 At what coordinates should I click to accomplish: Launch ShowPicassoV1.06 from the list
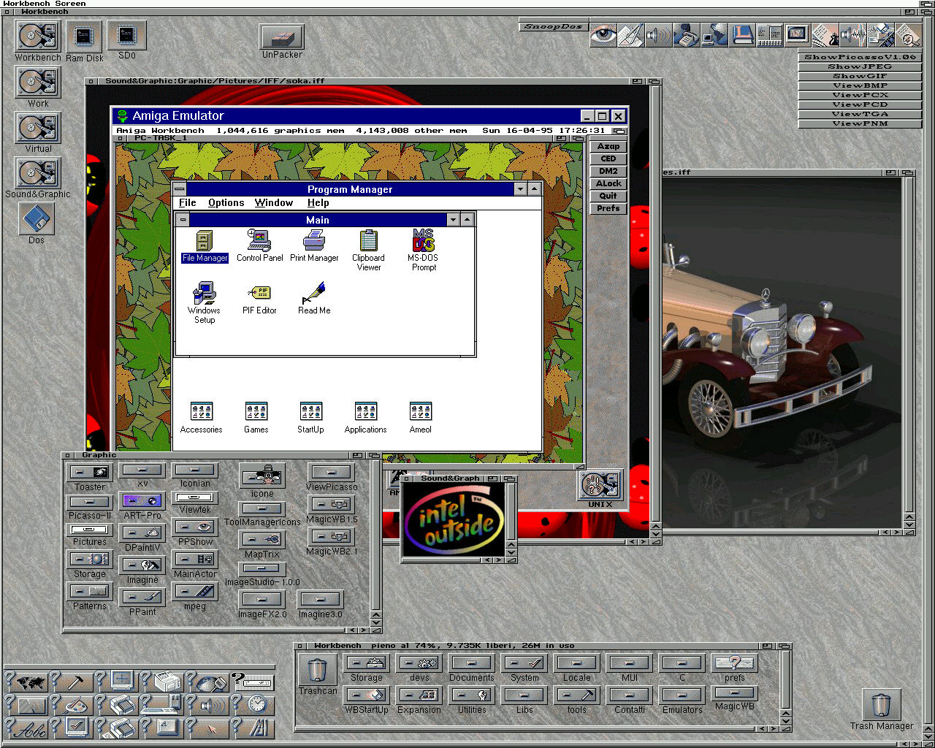point(860,57)
